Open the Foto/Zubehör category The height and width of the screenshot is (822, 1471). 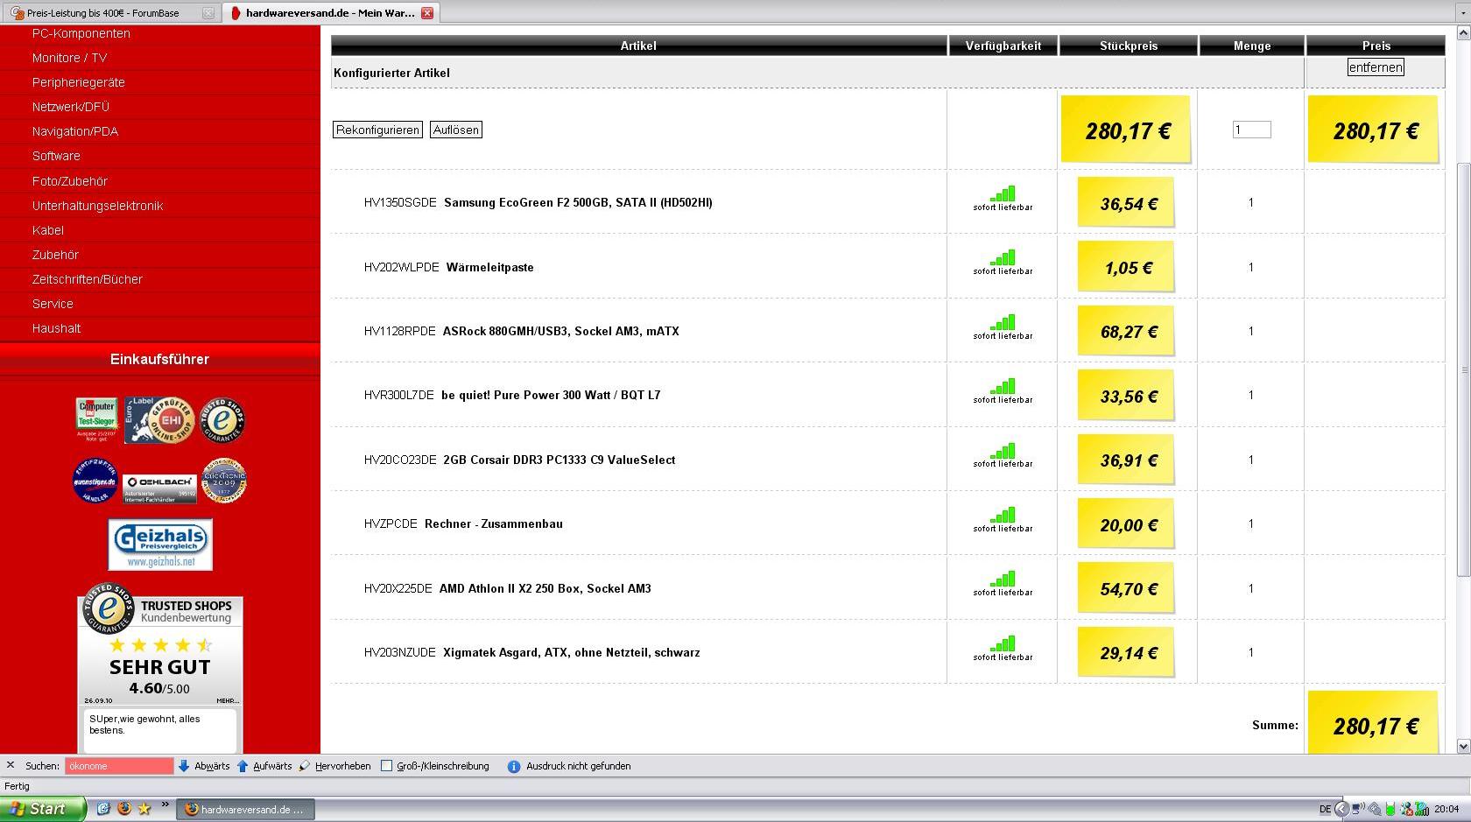click(70, 181)
